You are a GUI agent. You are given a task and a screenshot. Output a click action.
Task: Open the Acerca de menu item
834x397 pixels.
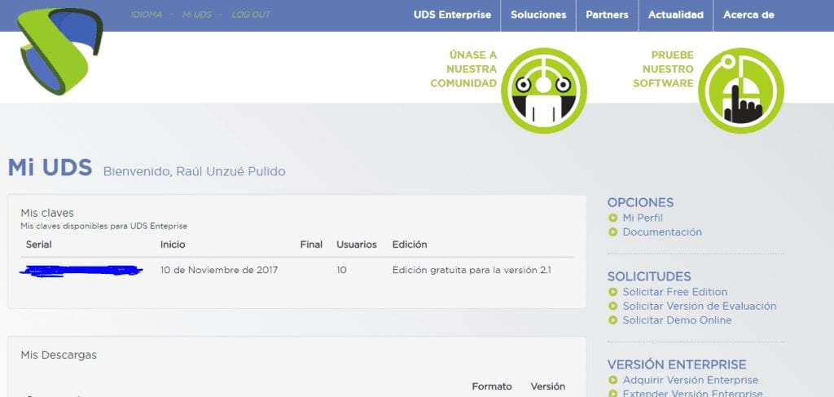tap(748, 15)
